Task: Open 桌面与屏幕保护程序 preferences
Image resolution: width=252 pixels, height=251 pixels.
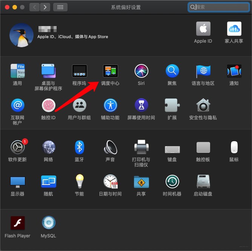Action: pyautogui.click(x=48, y=71)
